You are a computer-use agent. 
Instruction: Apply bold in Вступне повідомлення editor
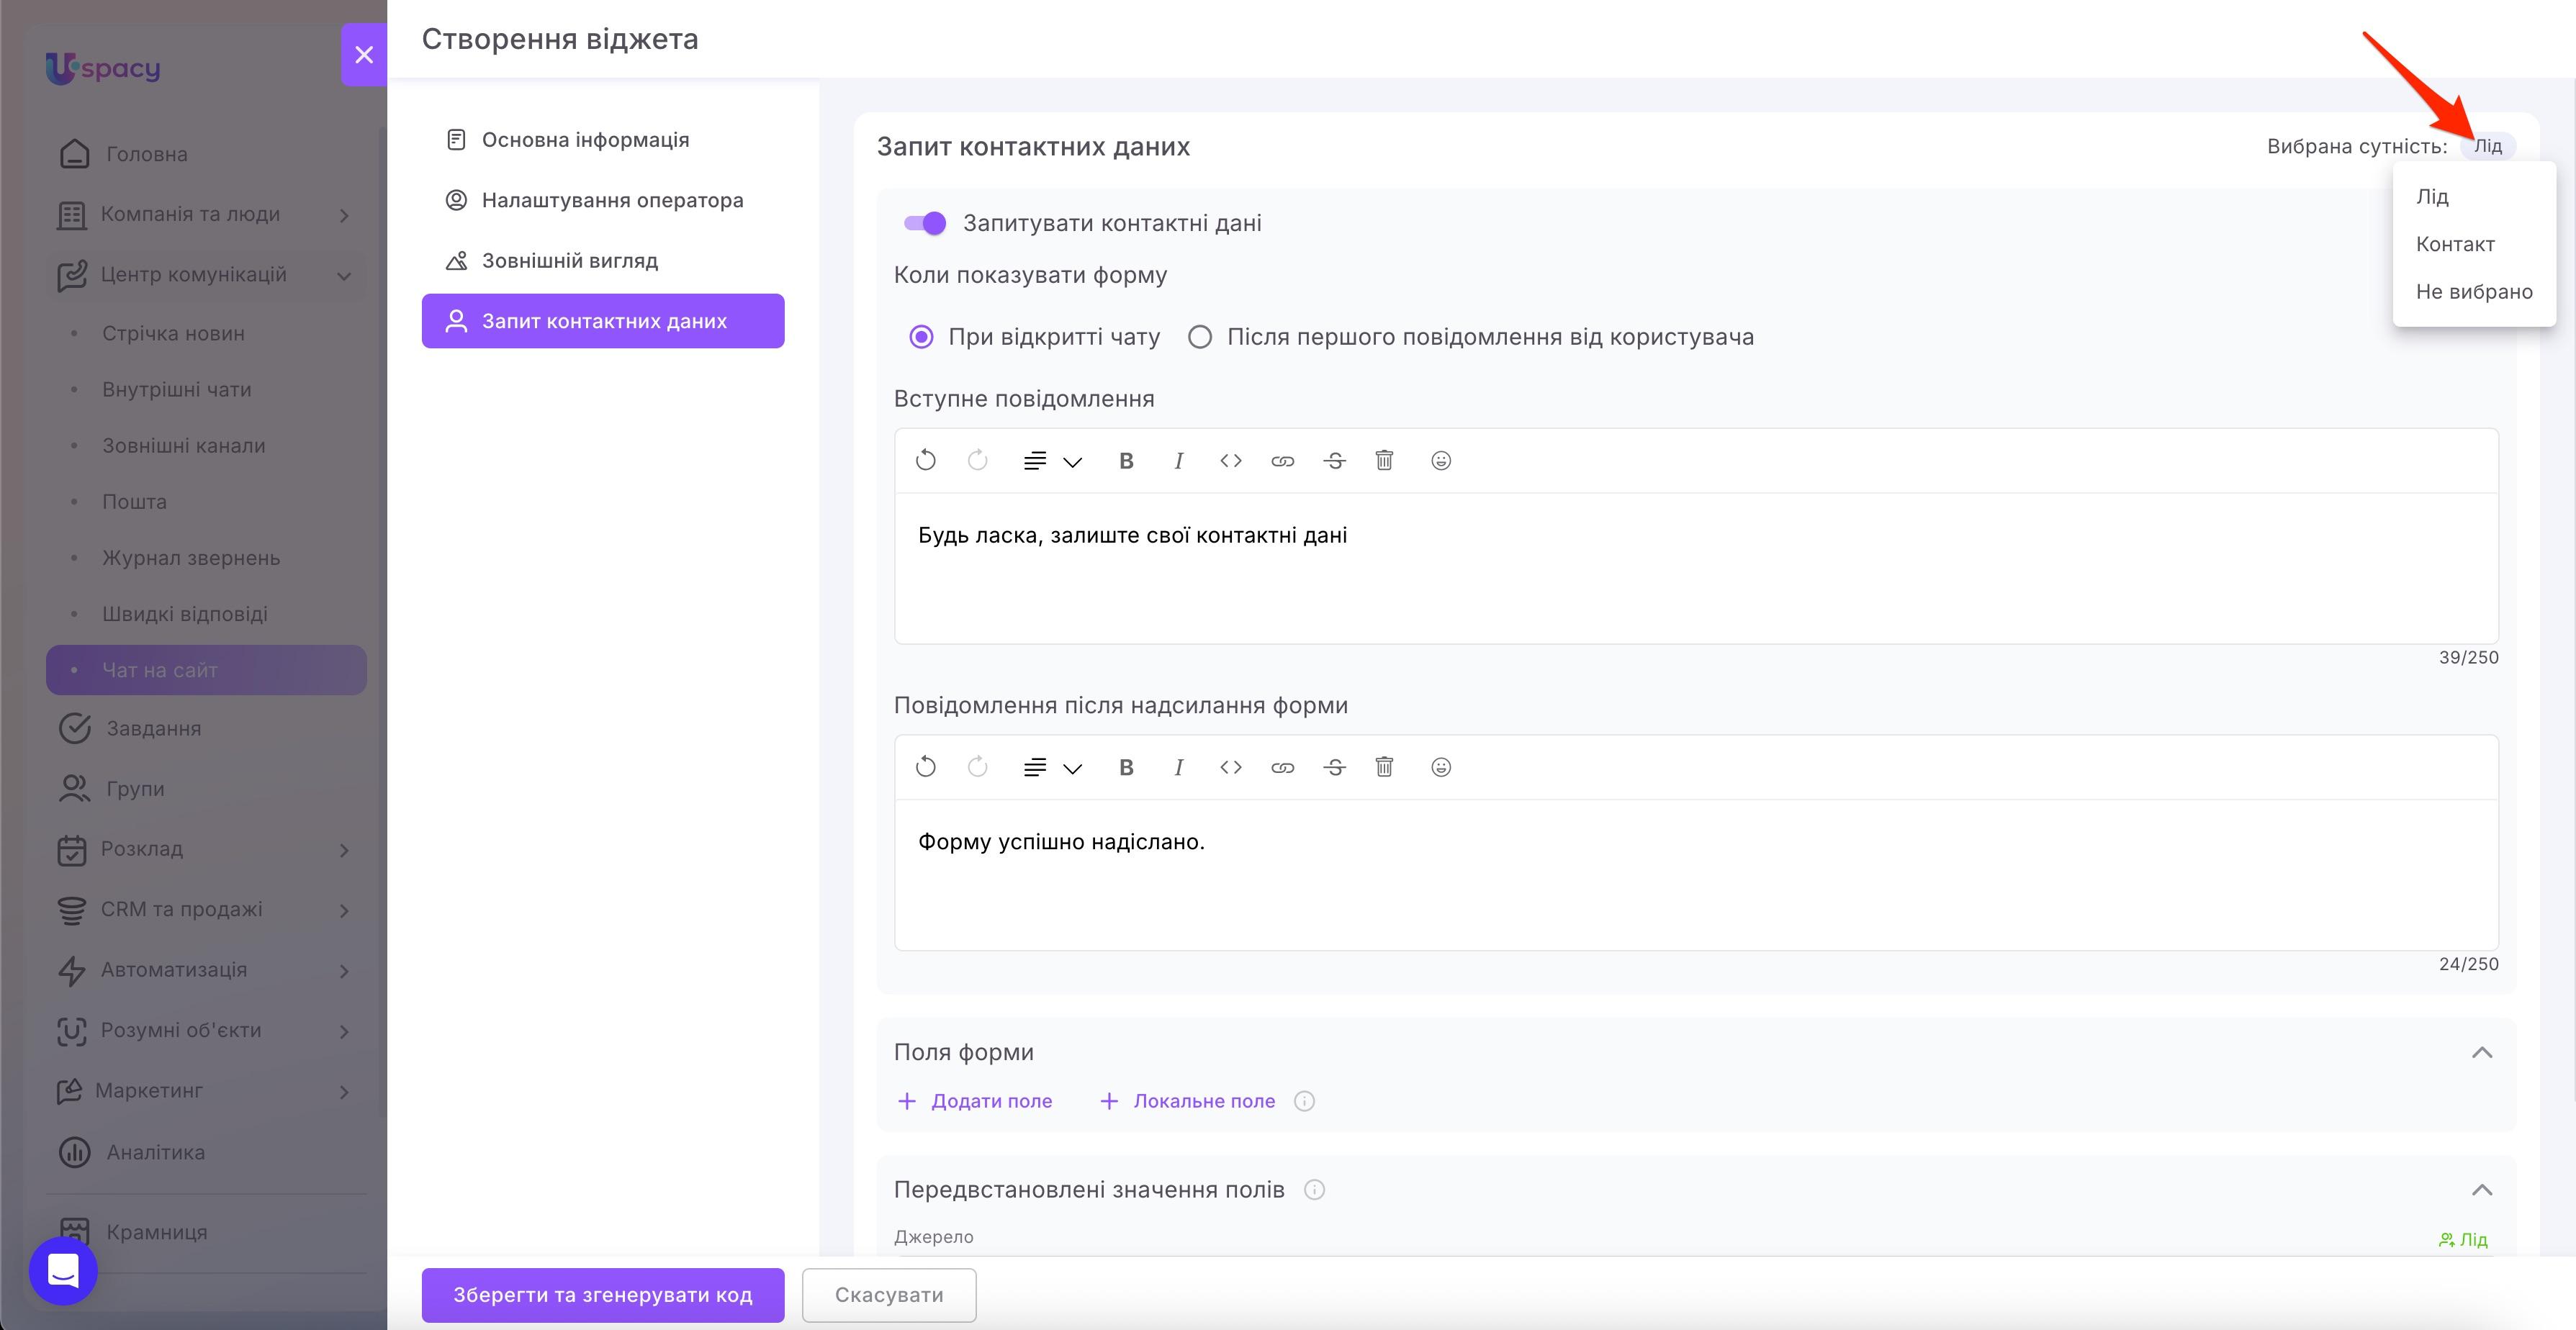pyautogui.click(x=1126, y=460)
